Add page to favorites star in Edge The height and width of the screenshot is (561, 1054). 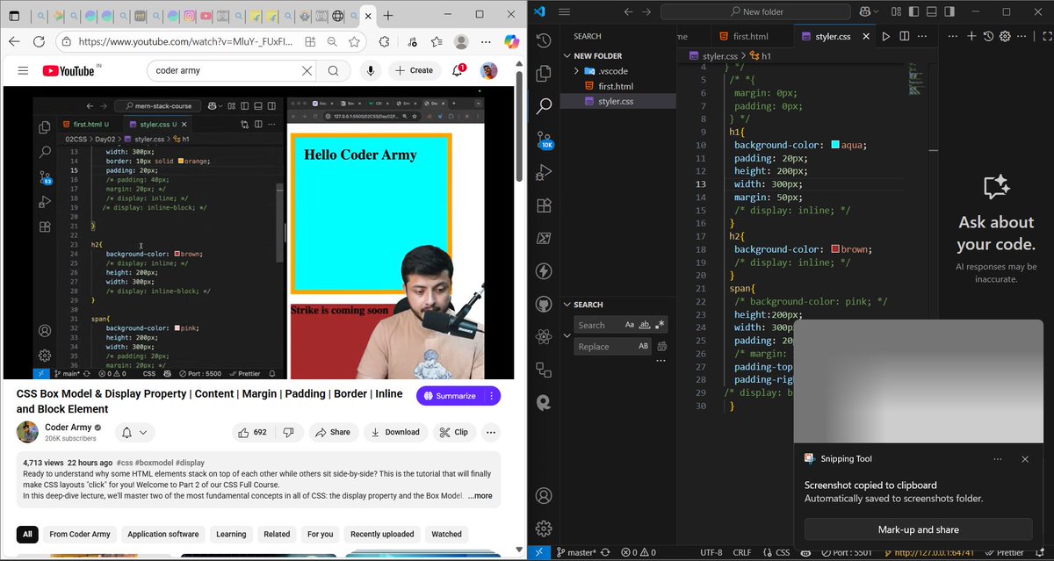354,41
